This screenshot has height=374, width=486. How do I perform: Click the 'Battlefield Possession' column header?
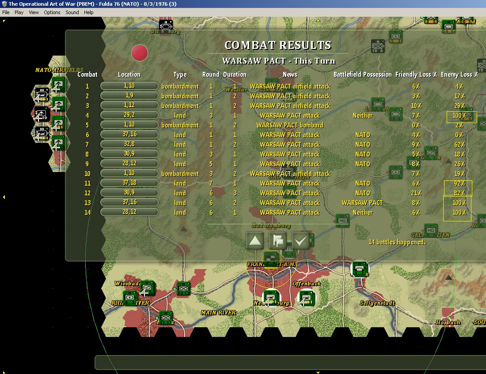point(362,75)
